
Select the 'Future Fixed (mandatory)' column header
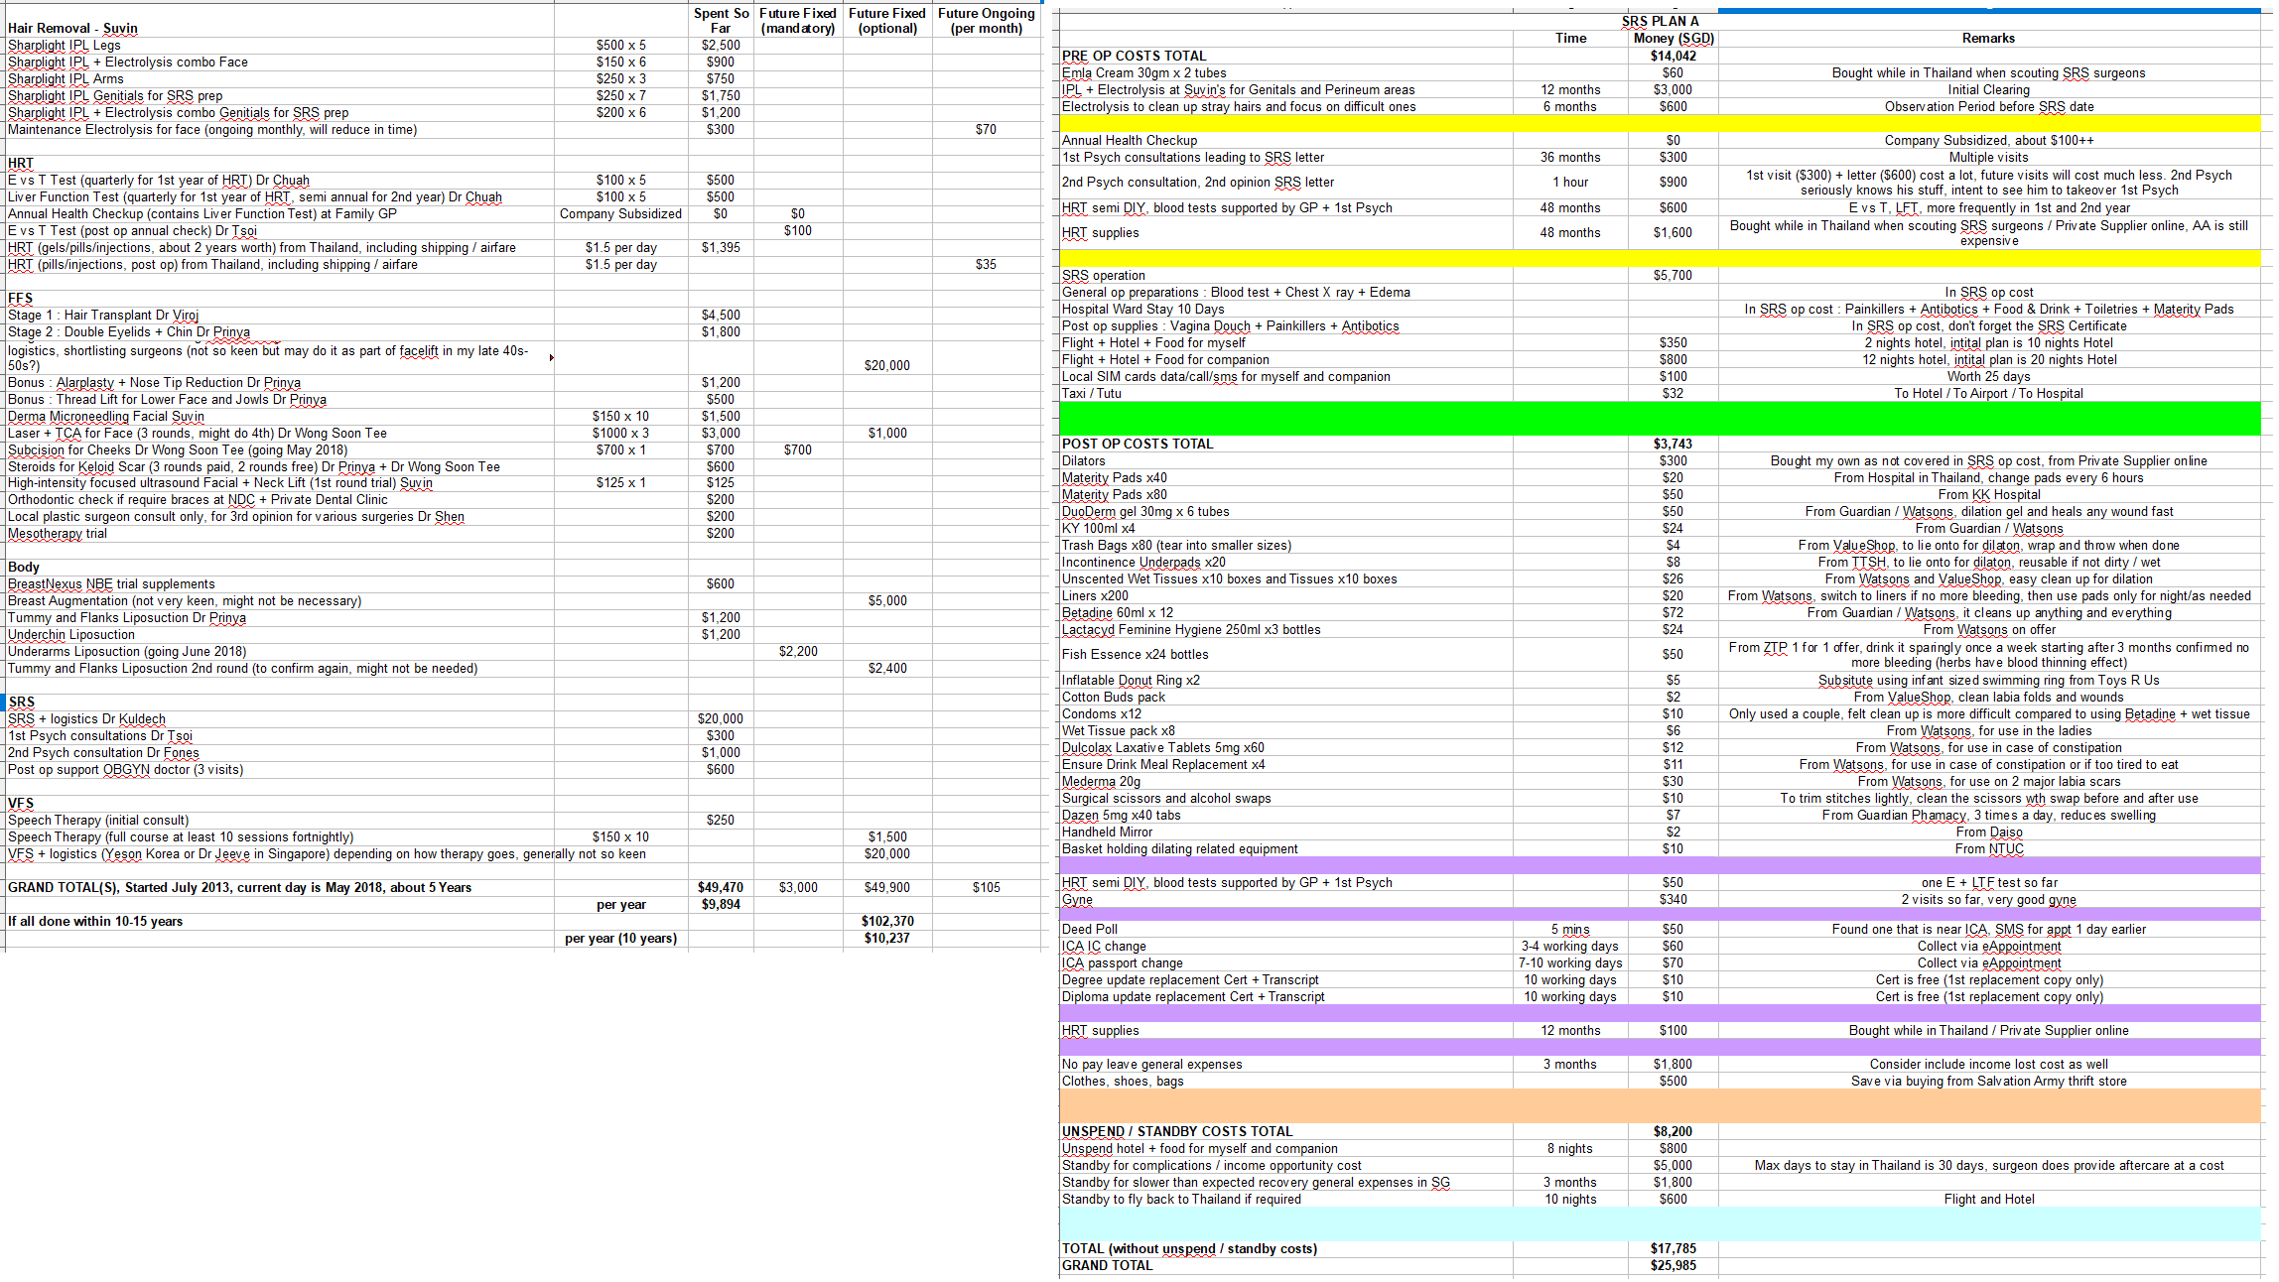pos(798,21)
